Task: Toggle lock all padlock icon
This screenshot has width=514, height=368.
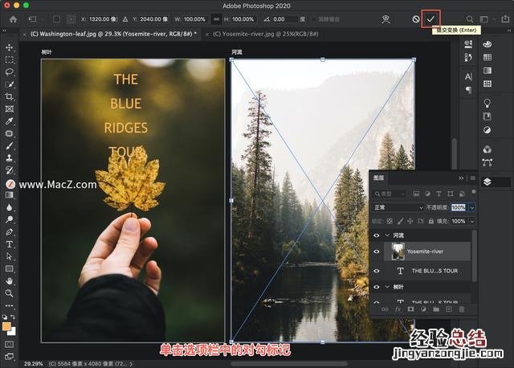Action: (431, 222)
